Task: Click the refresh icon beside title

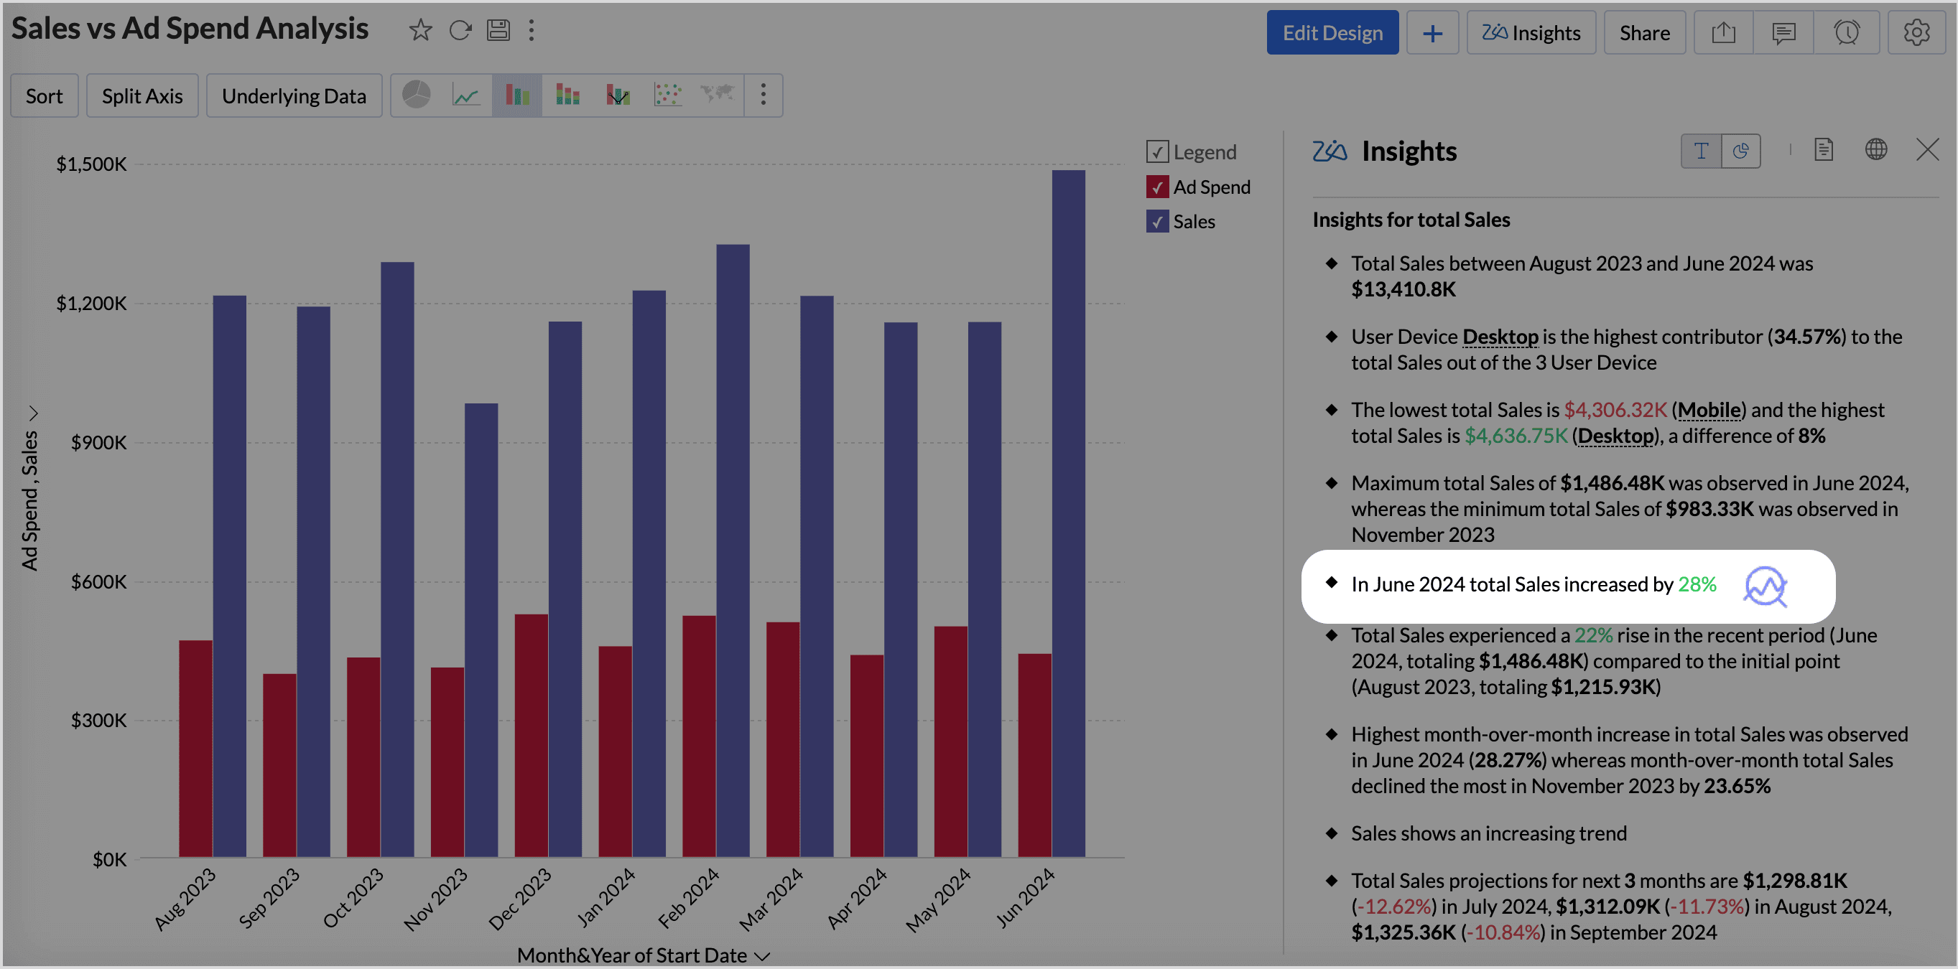Action: [460, 30]
